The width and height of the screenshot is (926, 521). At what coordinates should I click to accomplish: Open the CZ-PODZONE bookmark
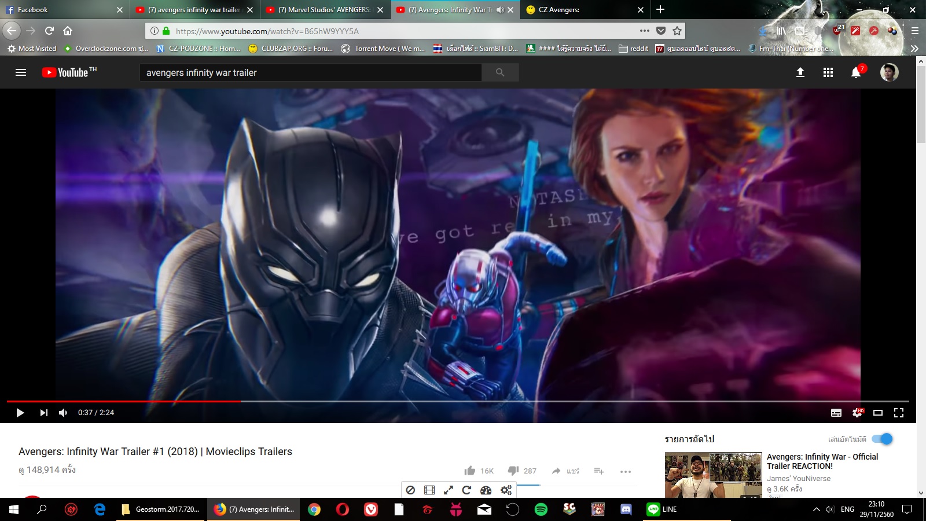coord(199,49)
